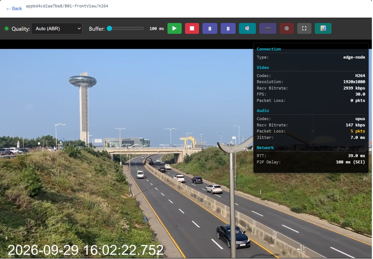Click the Video section heading
The image size is (373, 259).
pyautogui.click(x=263, y=68)
